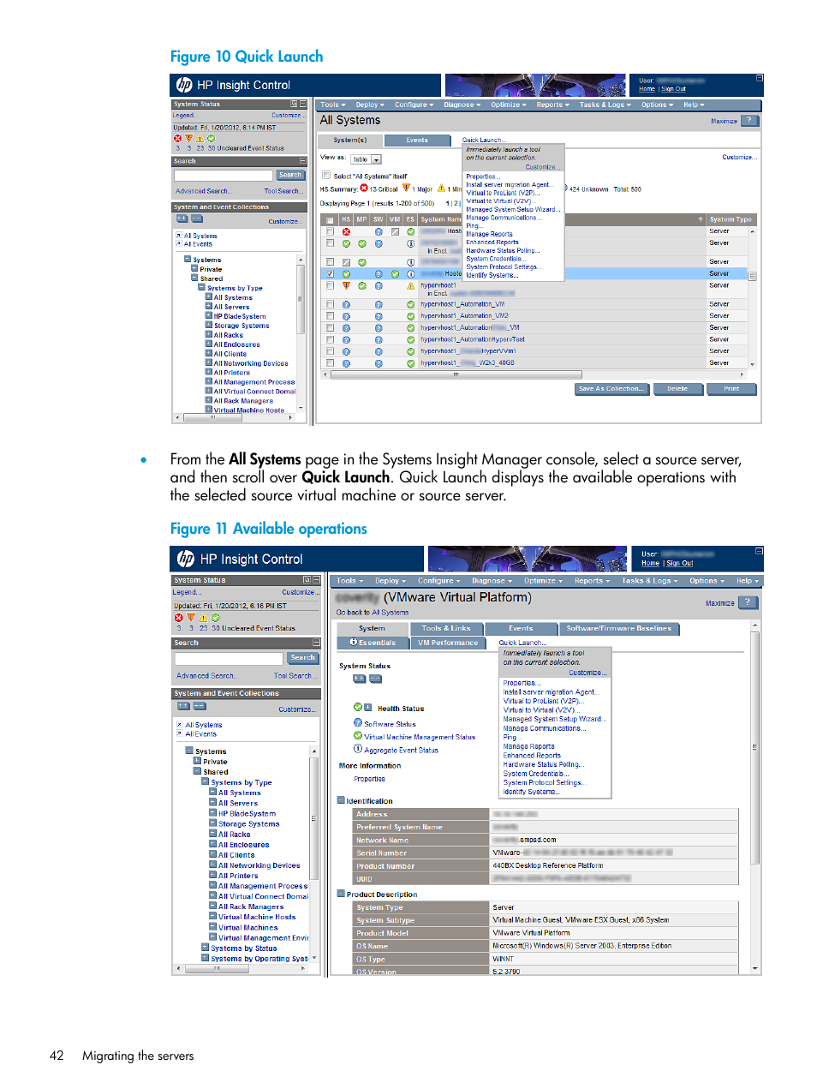
Task: Click Health Status green check icon in Figure 11
Action: [x=358, y=708]
